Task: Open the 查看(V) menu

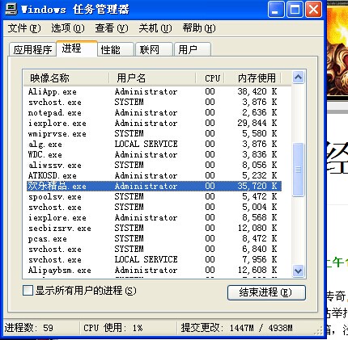Action: click(x=112, y=28)
